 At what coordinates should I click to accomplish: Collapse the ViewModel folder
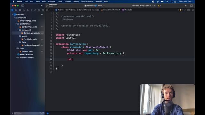point(18,30)
